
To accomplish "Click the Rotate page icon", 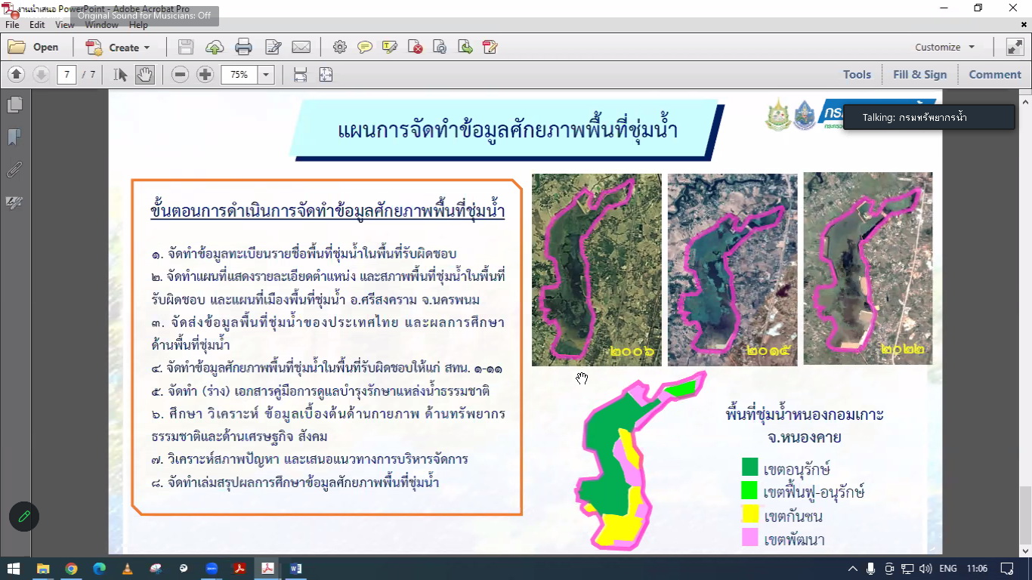I will (440, 47).
